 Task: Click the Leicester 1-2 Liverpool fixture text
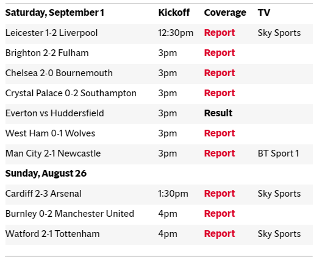[x=51, y=33]
